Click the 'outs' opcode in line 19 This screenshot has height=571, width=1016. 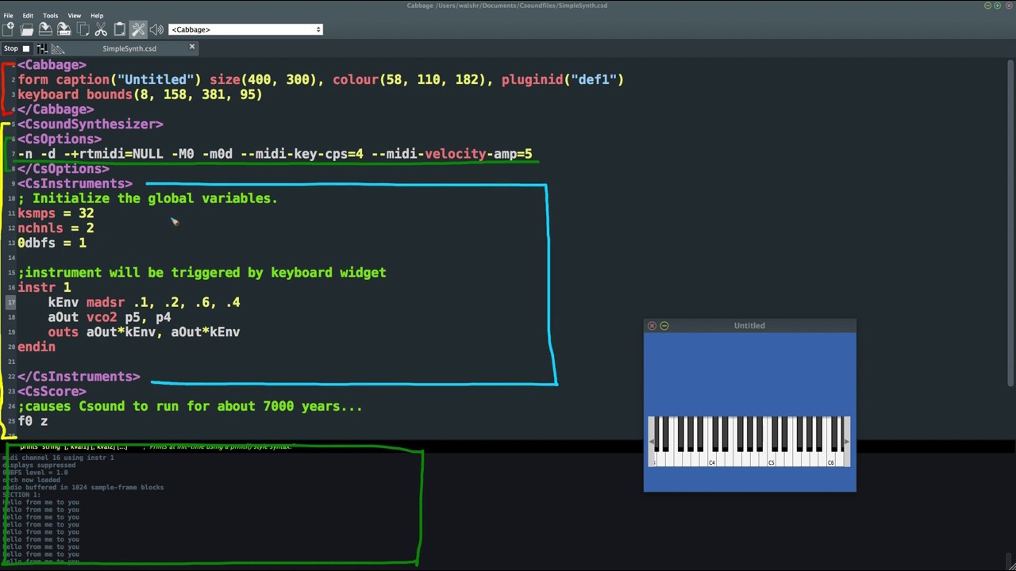click(x=63, y=332)
